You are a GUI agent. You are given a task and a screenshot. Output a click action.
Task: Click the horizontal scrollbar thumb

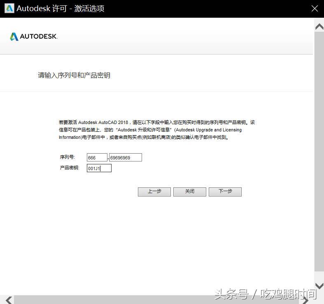157,300
